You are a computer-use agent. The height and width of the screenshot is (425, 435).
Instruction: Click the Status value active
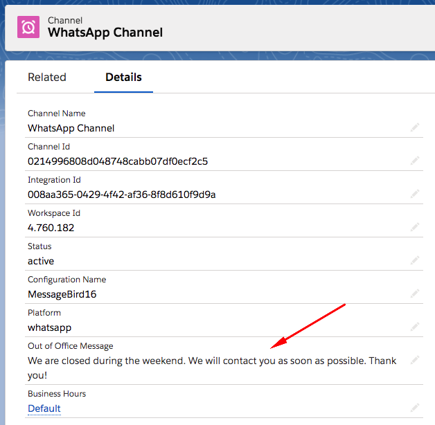click(x=41, y=261)
